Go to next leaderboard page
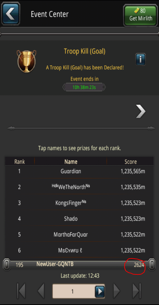159x305 pixels. 117,291
